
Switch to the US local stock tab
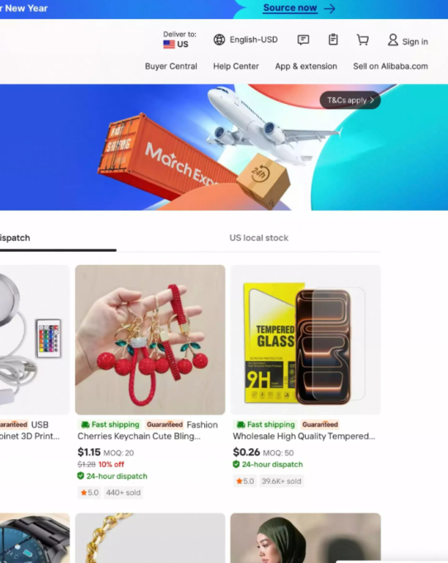click(x=259, y=238)
